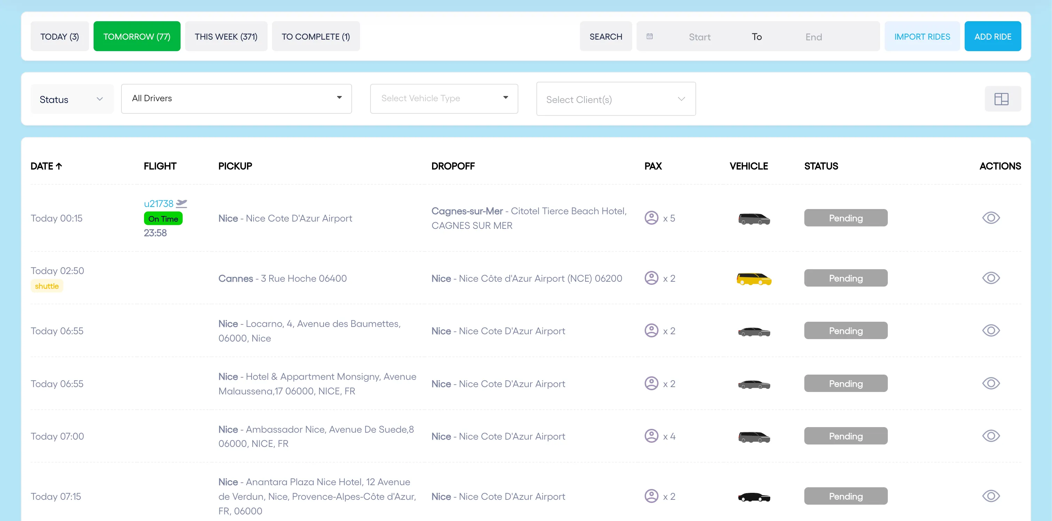The width and height of the screenshot is (1052, 521).
Task: Show details of Today 07:15 ride
Action: (x=991, y=496)
